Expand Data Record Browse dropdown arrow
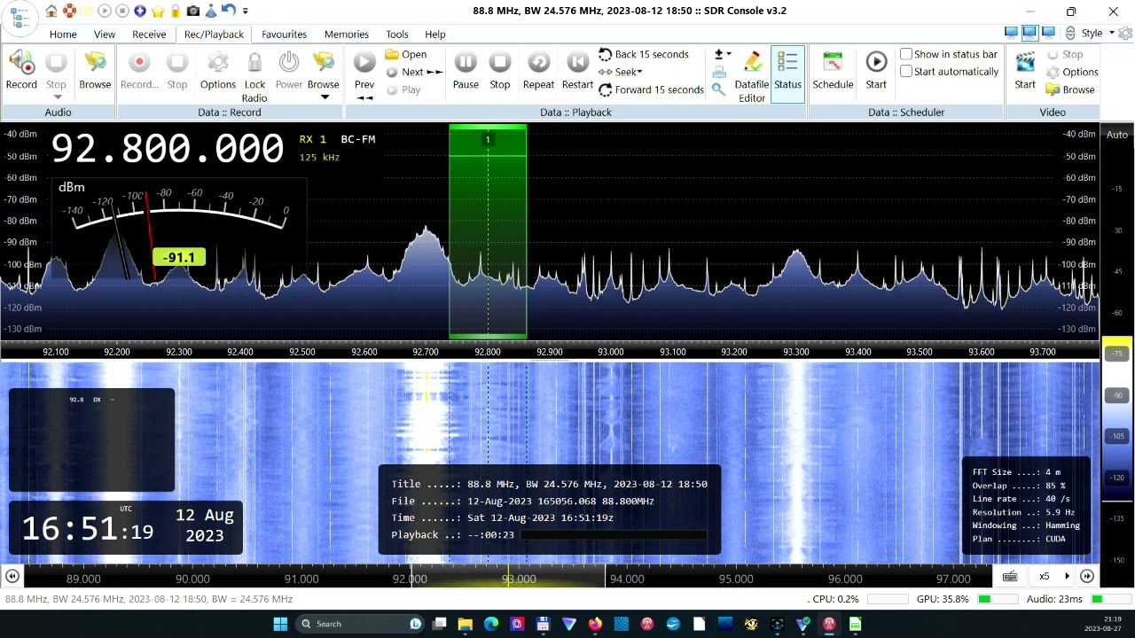 pos(324,97)
